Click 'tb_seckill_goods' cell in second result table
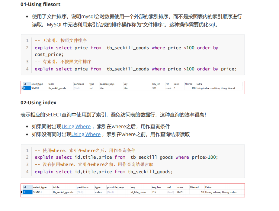 (x=63, y=192)
